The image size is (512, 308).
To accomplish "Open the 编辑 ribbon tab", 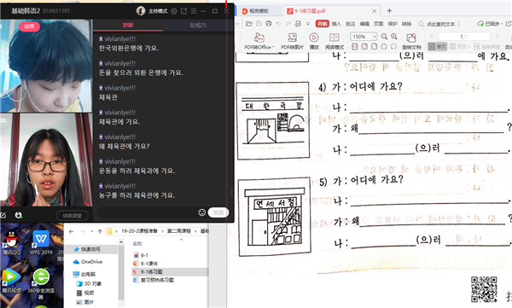I will 364,24.
